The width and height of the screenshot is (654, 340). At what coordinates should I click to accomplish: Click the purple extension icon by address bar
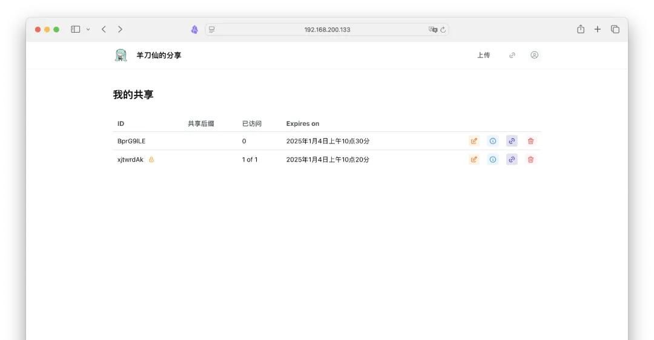pyautogui.click(x=194, y=30)
